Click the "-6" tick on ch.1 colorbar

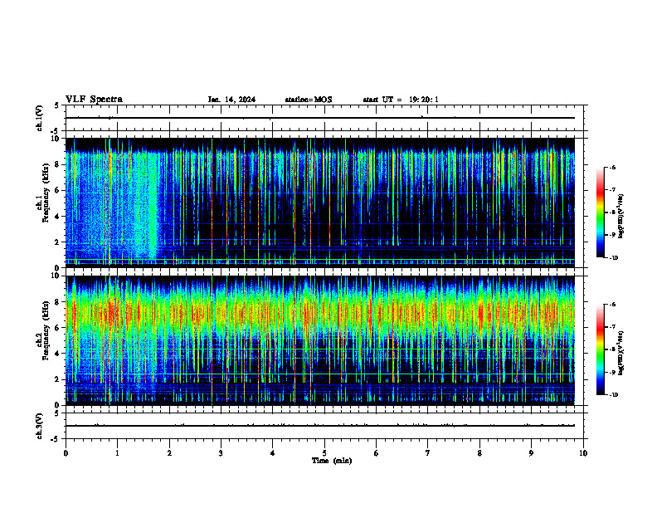coord(612,167)
